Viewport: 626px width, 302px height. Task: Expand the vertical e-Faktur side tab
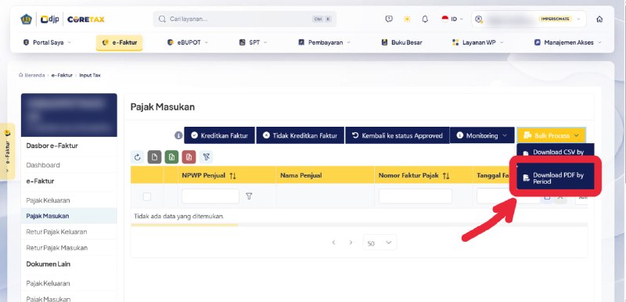coord(8,152)
